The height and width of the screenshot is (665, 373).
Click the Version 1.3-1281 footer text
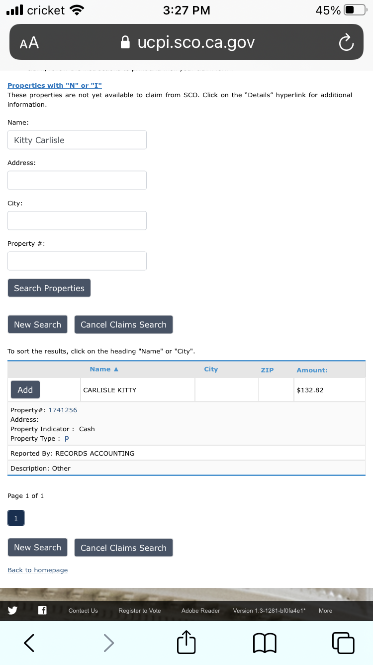269,611
